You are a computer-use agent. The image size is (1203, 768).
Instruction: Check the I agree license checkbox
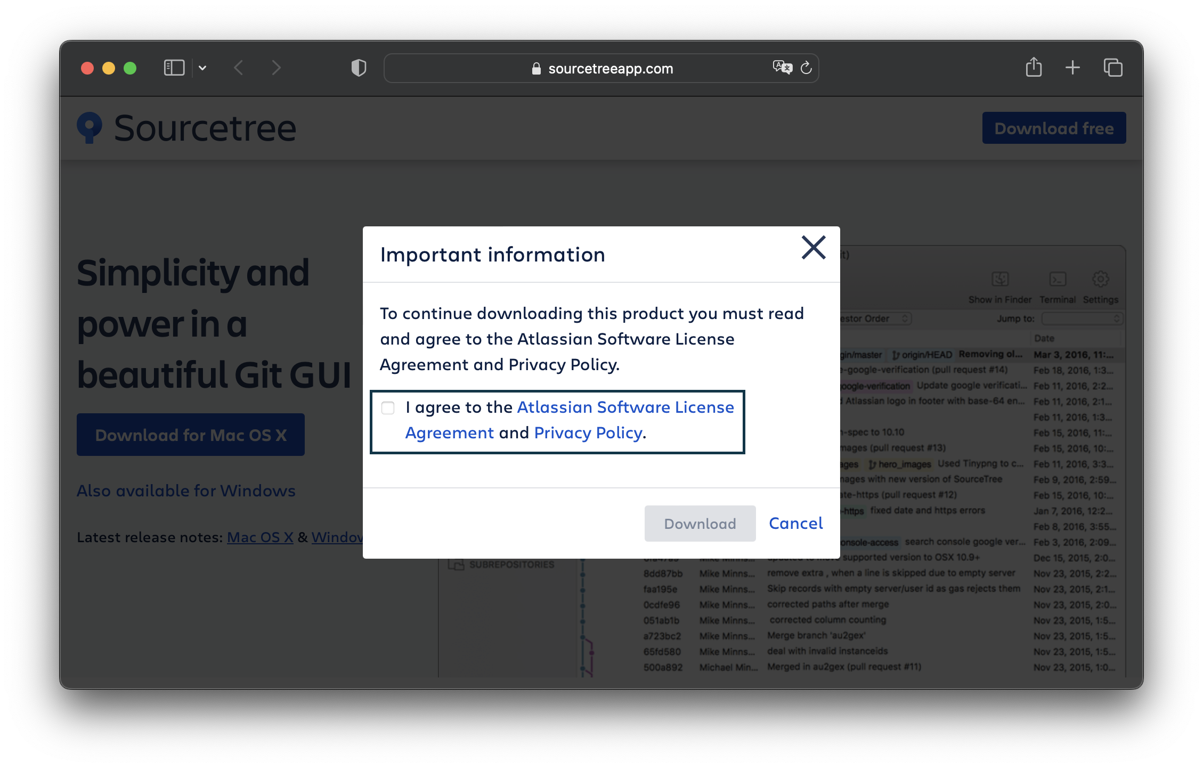coord(388,408)
